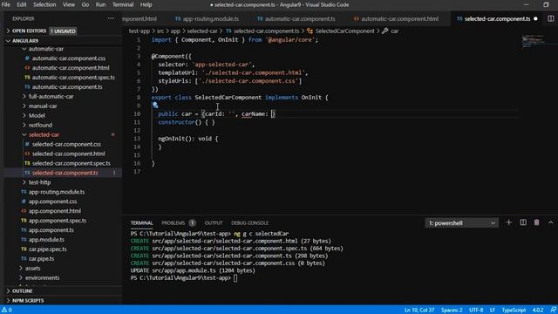
Task: Split the terminal panel
Action: 523,222
